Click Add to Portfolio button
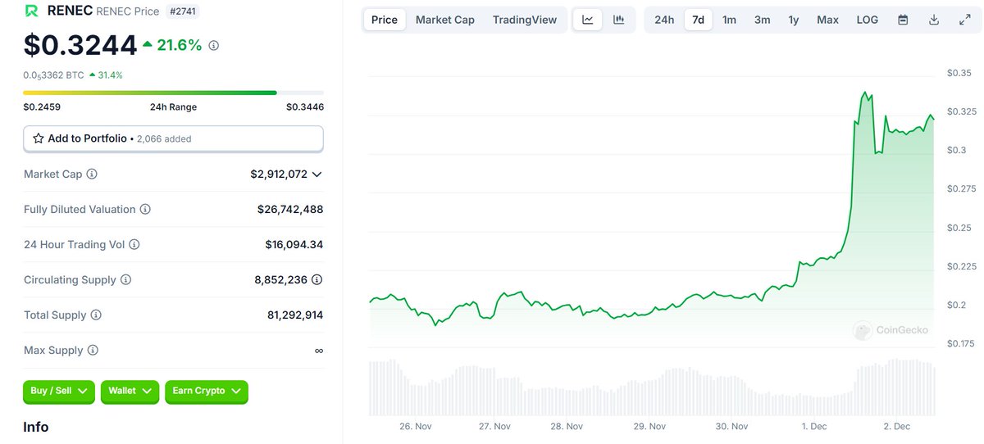Image resolution: width=984 pixels, height=444 pixels. tap(173, 138)
